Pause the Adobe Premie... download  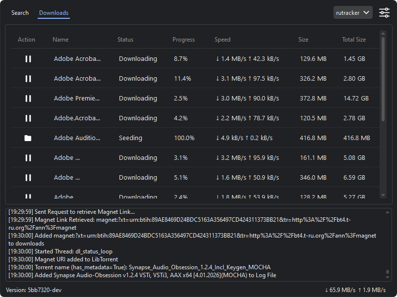[x=28, y=99]
